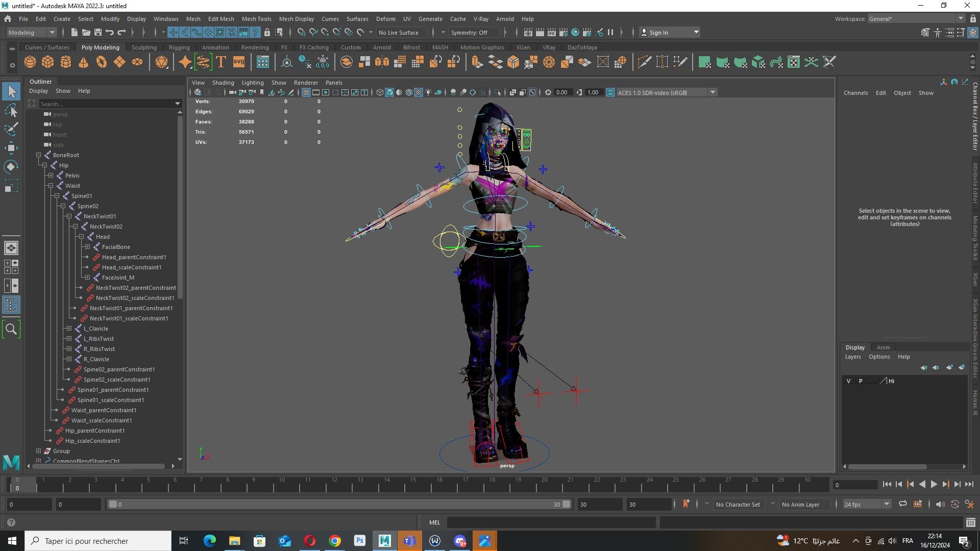Click go to end of playback range
This screenshot has width=980, height=551.
point(969,485)
